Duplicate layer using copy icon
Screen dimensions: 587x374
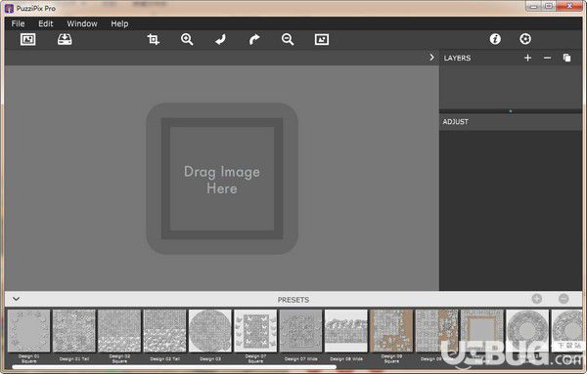click(x=566, y=58)
